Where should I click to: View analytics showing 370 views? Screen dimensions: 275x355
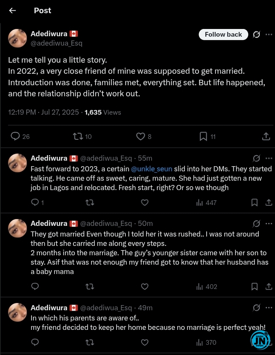pos(207,342)
